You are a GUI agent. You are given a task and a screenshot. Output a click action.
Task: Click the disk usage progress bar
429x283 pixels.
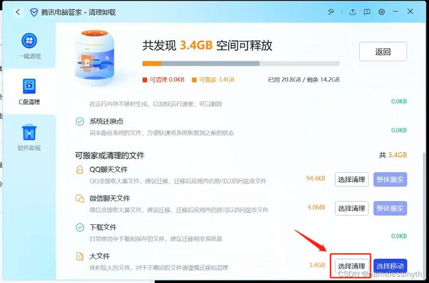pos(241,63)
